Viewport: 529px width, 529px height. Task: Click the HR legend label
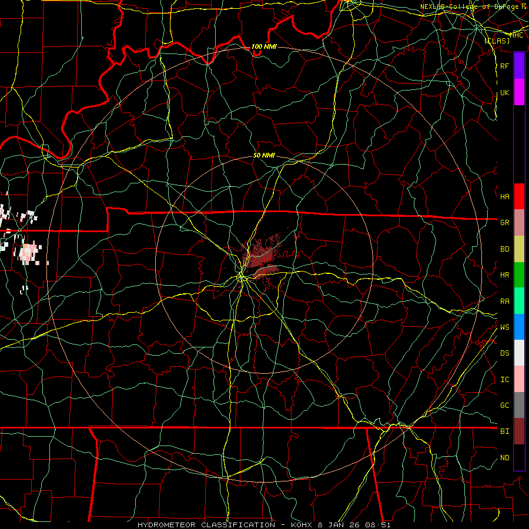point(505,275)
